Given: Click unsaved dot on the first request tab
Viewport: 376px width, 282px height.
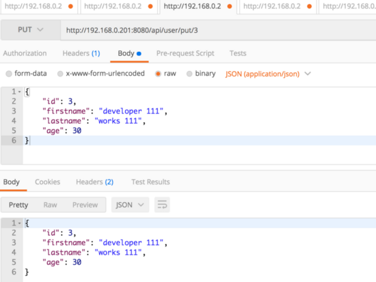Looking at the screenshot, I should coord(70,6).
